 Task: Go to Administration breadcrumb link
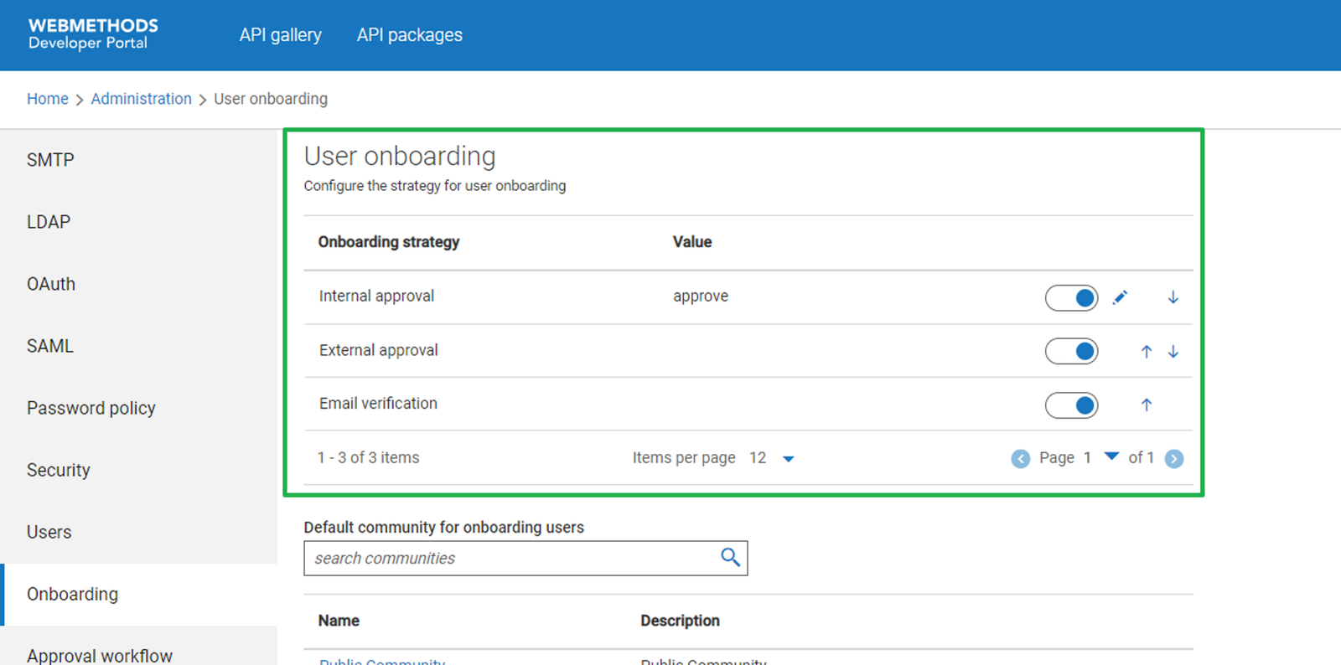pyautogui.click(x=141, y=99)
